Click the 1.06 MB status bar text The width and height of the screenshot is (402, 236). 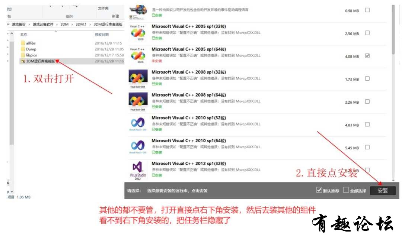(x=23, y=197)
